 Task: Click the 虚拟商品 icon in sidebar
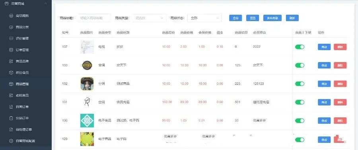[x=11, y=95]
